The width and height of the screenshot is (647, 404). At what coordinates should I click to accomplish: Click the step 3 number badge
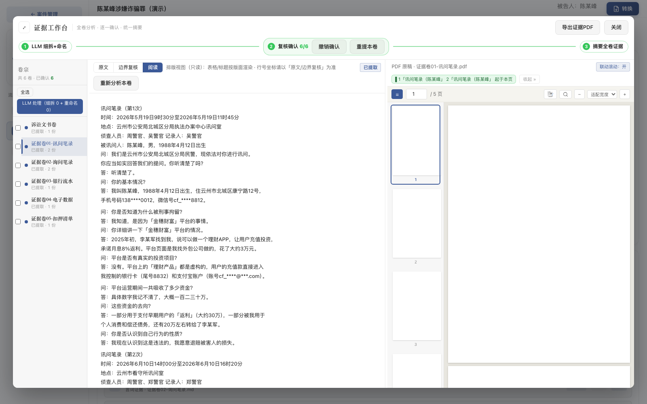[x=586, y=46]
